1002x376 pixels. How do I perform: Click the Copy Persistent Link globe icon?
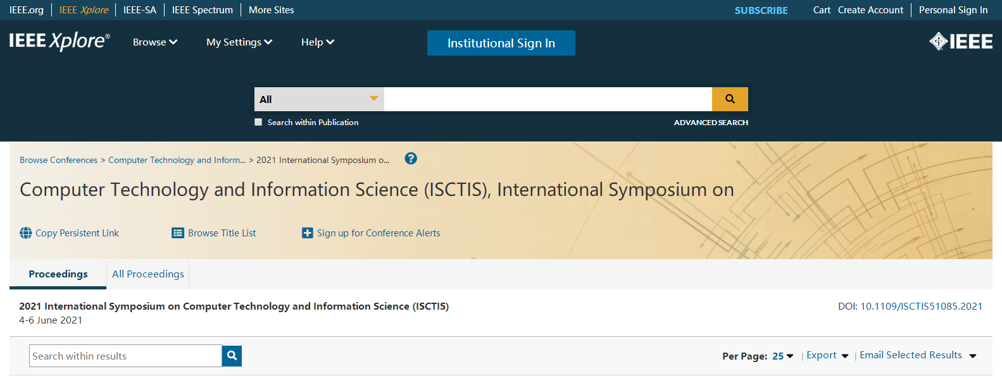click(26, 233)
